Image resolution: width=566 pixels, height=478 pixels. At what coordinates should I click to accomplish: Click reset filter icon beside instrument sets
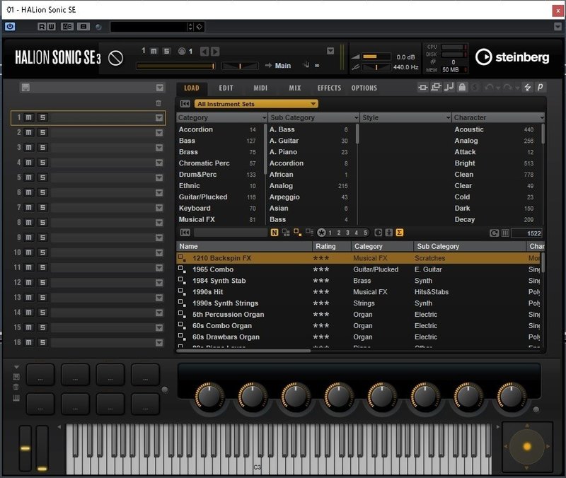click(x=185, y=104)
